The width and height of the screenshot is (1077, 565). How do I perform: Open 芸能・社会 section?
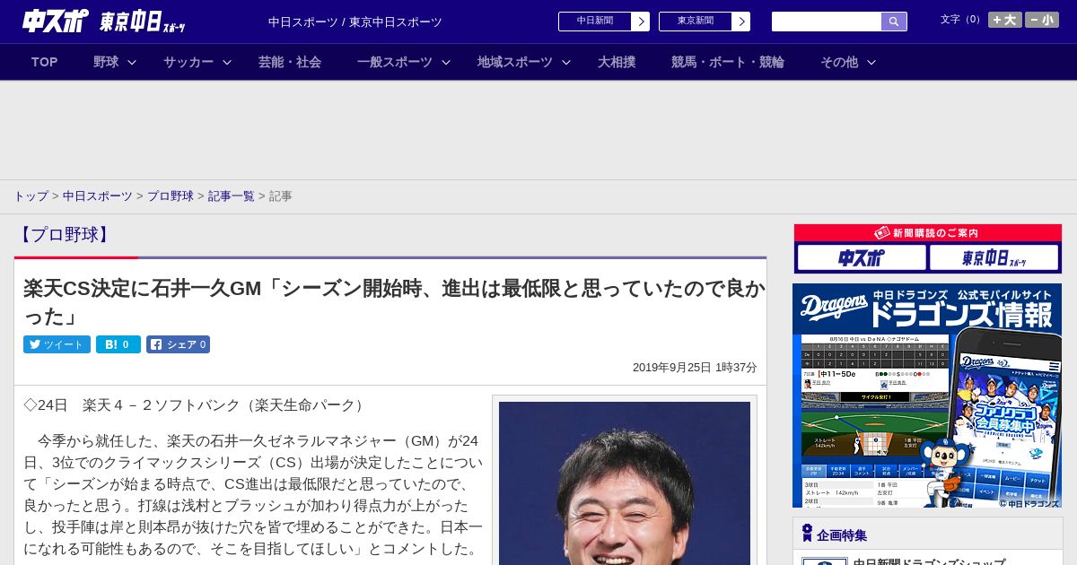(x=290, y=62)
